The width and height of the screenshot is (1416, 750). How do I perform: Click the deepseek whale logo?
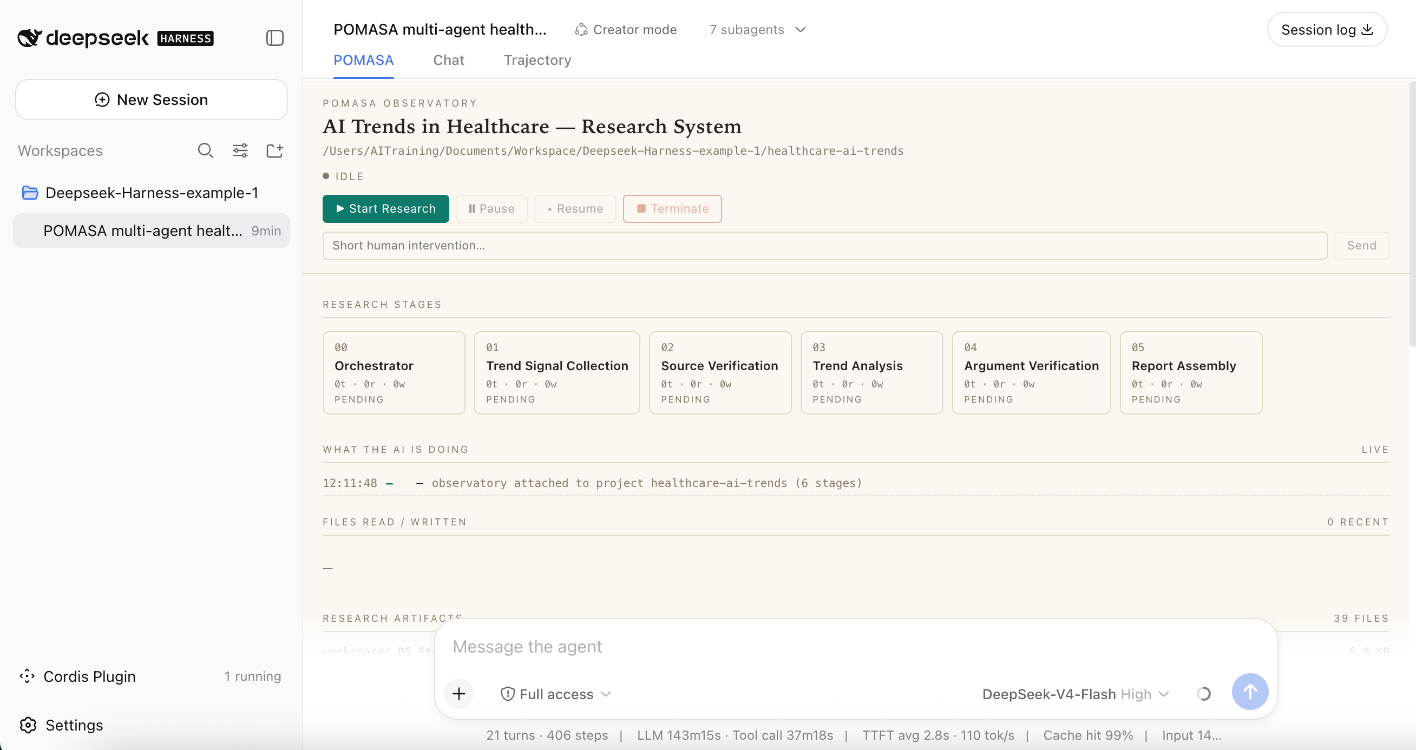tap(29, 37)
